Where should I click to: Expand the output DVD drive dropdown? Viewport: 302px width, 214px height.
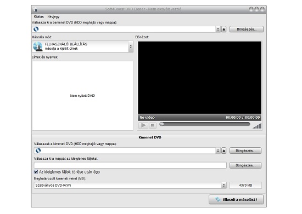218,151
